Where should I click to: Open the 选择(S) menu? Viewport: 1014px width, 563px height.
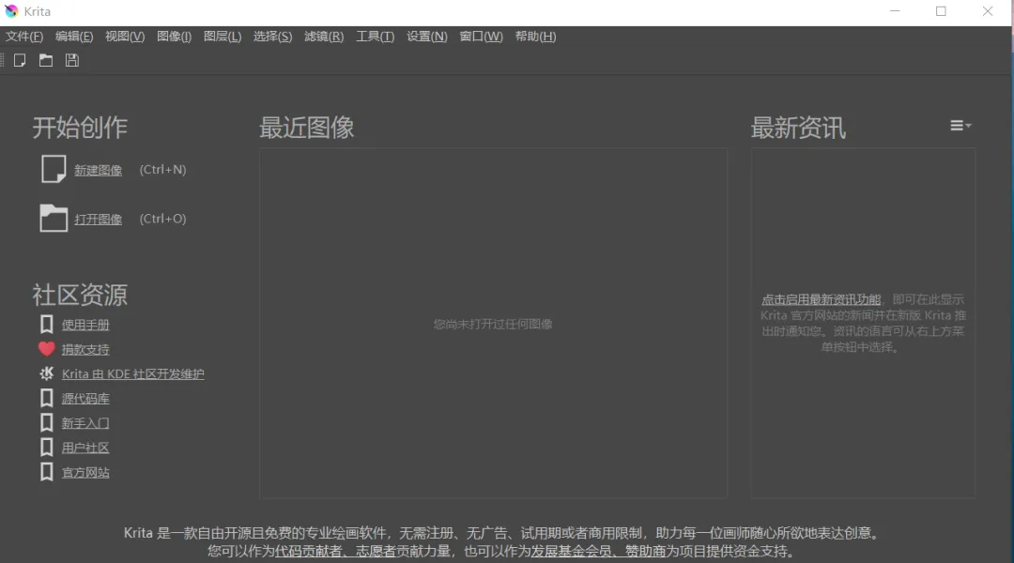[272, 37]
